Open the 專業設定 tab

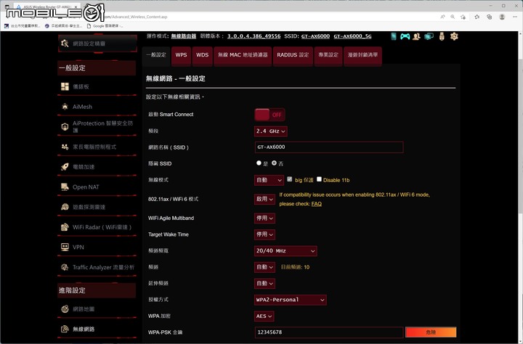(x=328, y=56)
